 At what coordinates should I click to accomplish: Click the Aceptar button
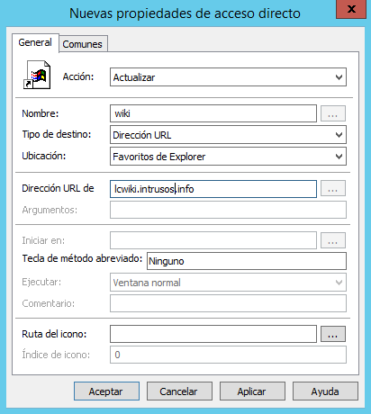click(106, 391)
